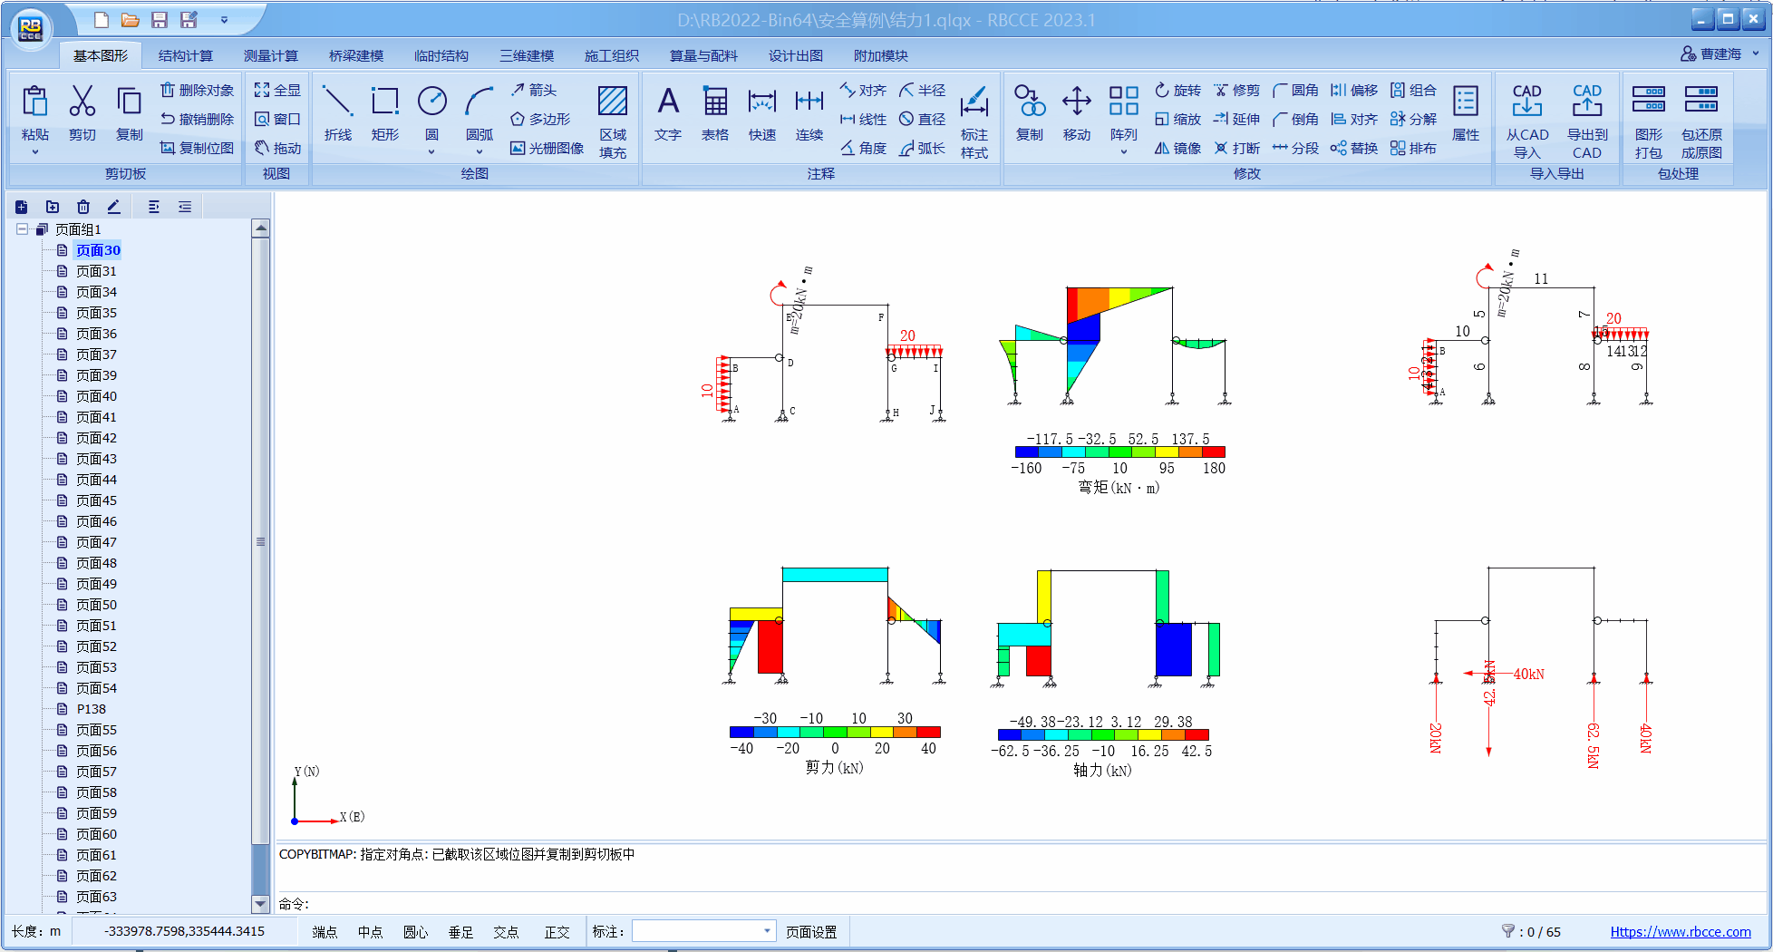
Task: Toggle 交点 intersection snap
Action: coord(506,932)
